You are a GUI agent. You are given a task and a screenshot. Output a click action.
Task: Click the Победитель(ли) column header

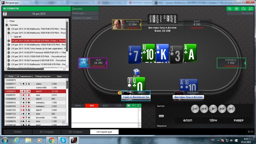coord(43,76)
